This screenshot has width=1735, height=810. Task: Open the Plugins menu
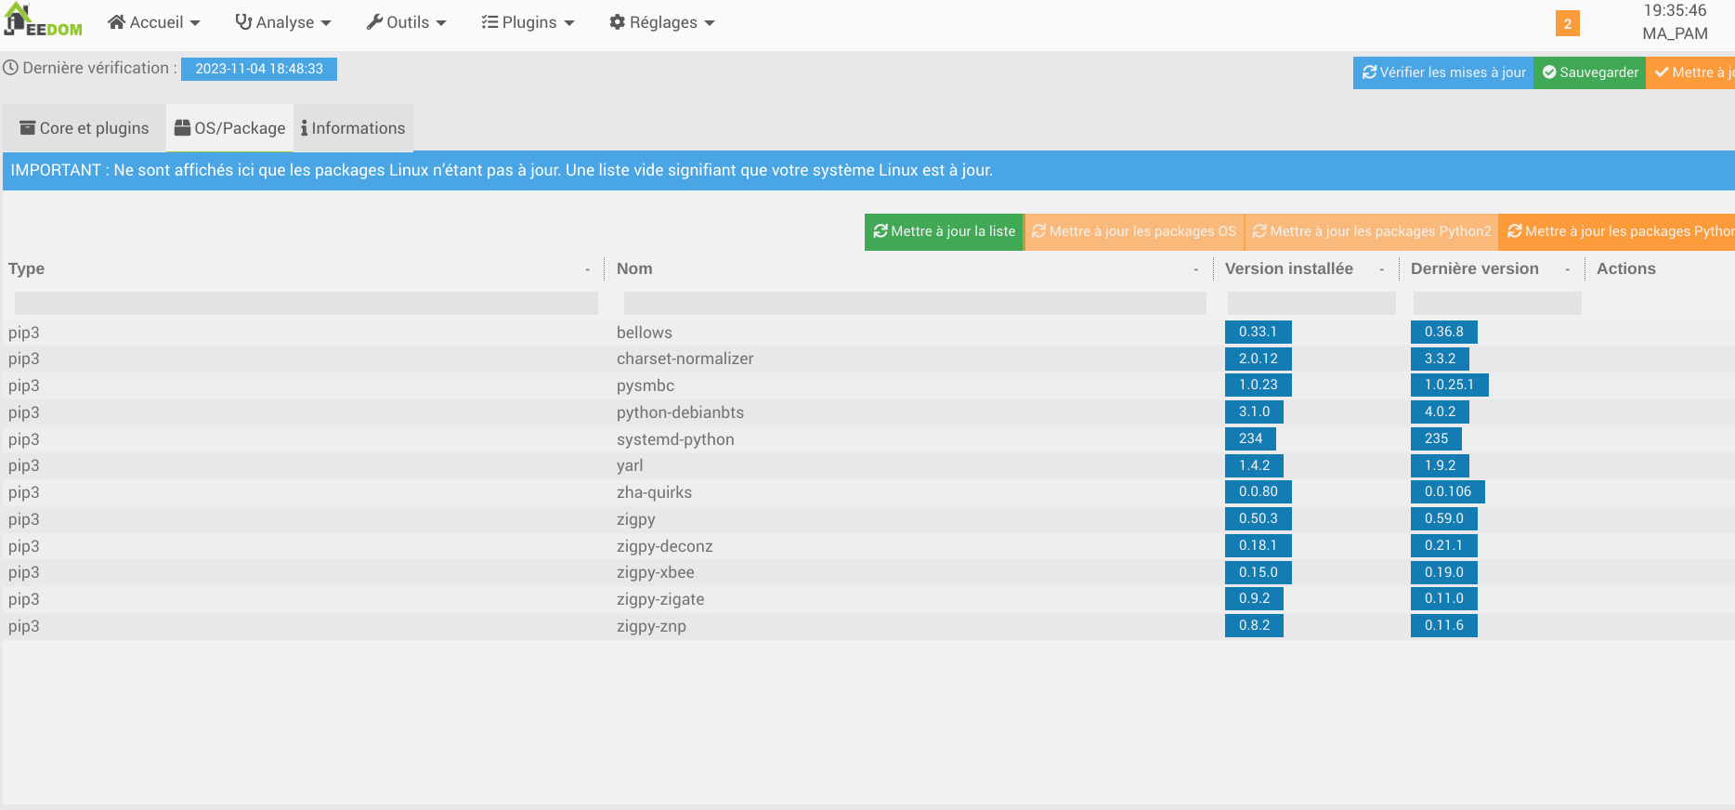pos(528,22)
